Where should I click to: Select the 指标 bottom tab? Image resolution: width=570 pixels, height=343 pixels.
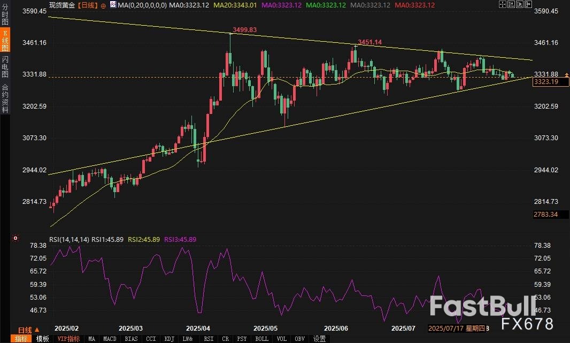pyautogui.click(x=21, y=339)
